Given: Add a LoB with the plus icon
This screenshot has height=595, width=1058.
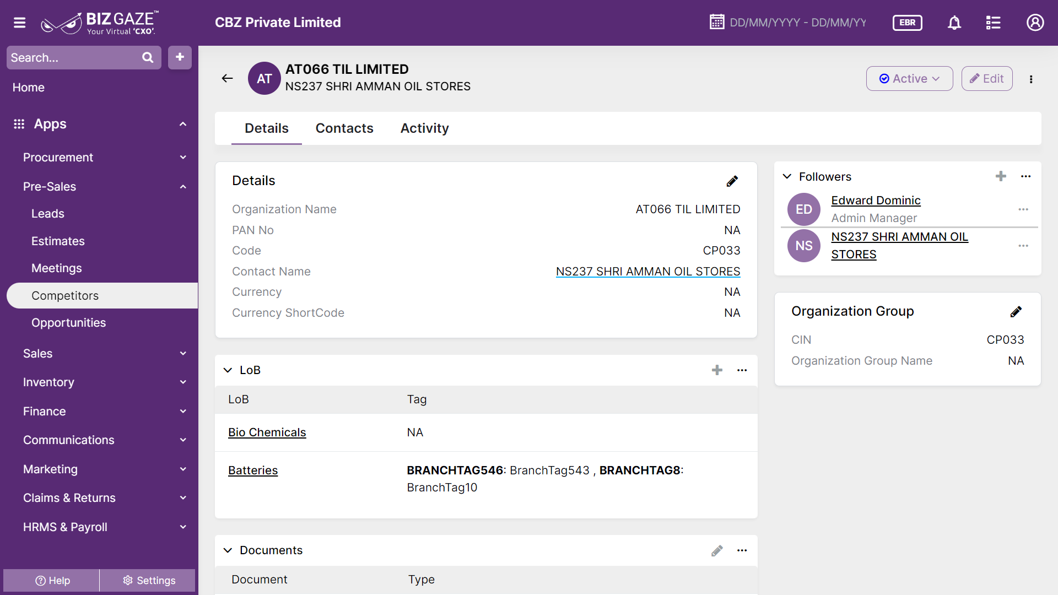Looking at the screenshot, I should click(717, 370).
